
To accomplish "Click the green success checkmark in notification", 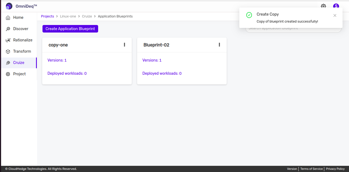I will [x=249, y=15].
